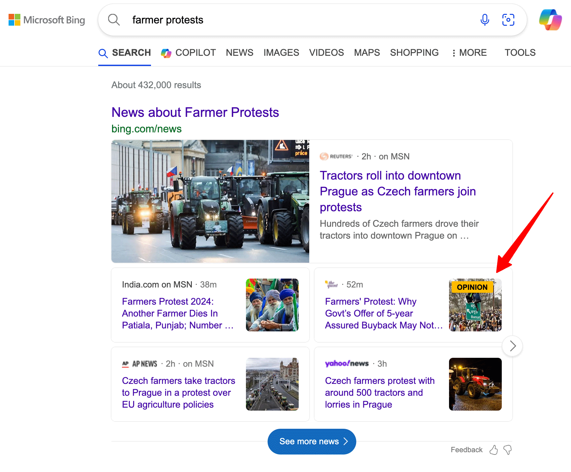Click the bing.com/news link

point(146,129)
